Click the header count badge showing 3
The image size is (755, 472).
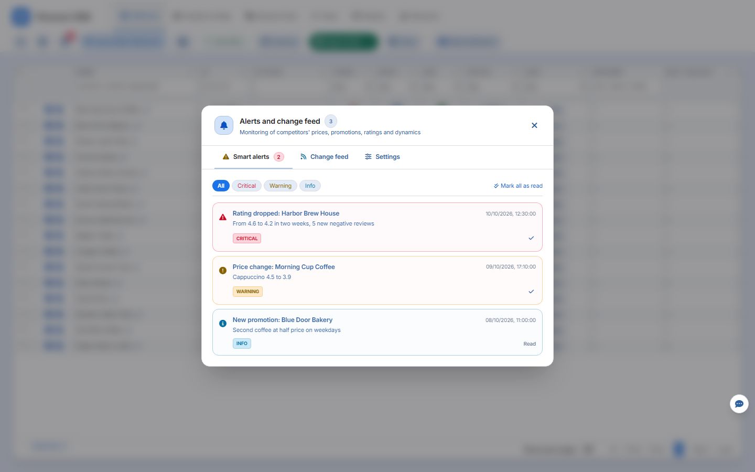331,121
